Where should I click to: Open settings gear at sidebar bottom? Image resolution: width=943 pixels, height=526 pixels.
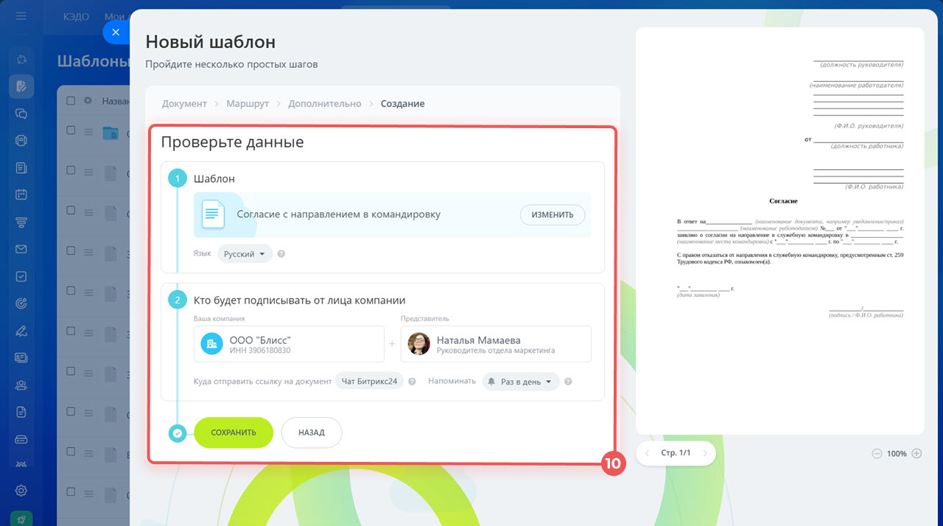click(21, 491)
